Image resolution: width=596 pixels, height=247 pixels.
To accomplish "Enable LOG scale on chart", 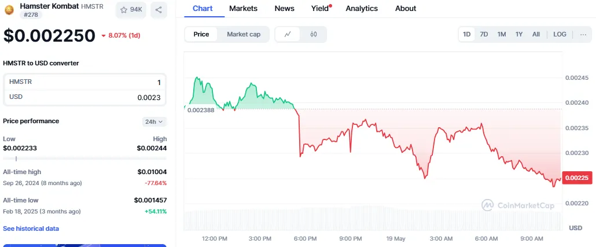I will (x=560, y=34).
